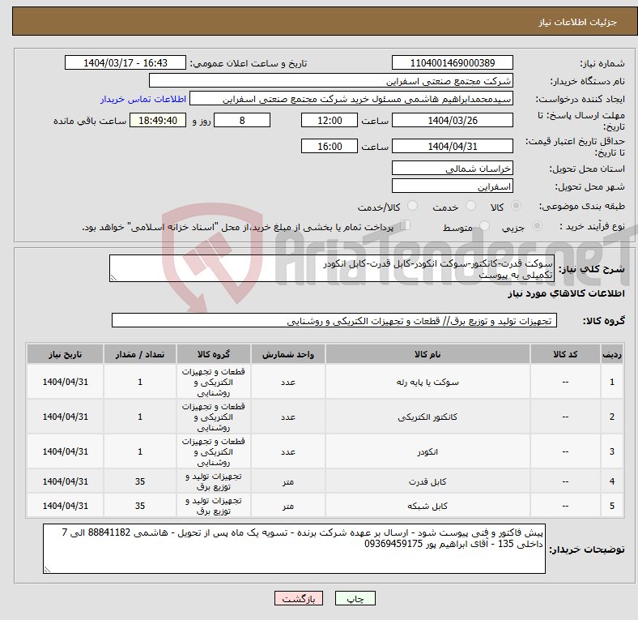The image size is (638, 620).
Task: Click the quantity 35 for کابل قدرت
Action: pos(140,481)
